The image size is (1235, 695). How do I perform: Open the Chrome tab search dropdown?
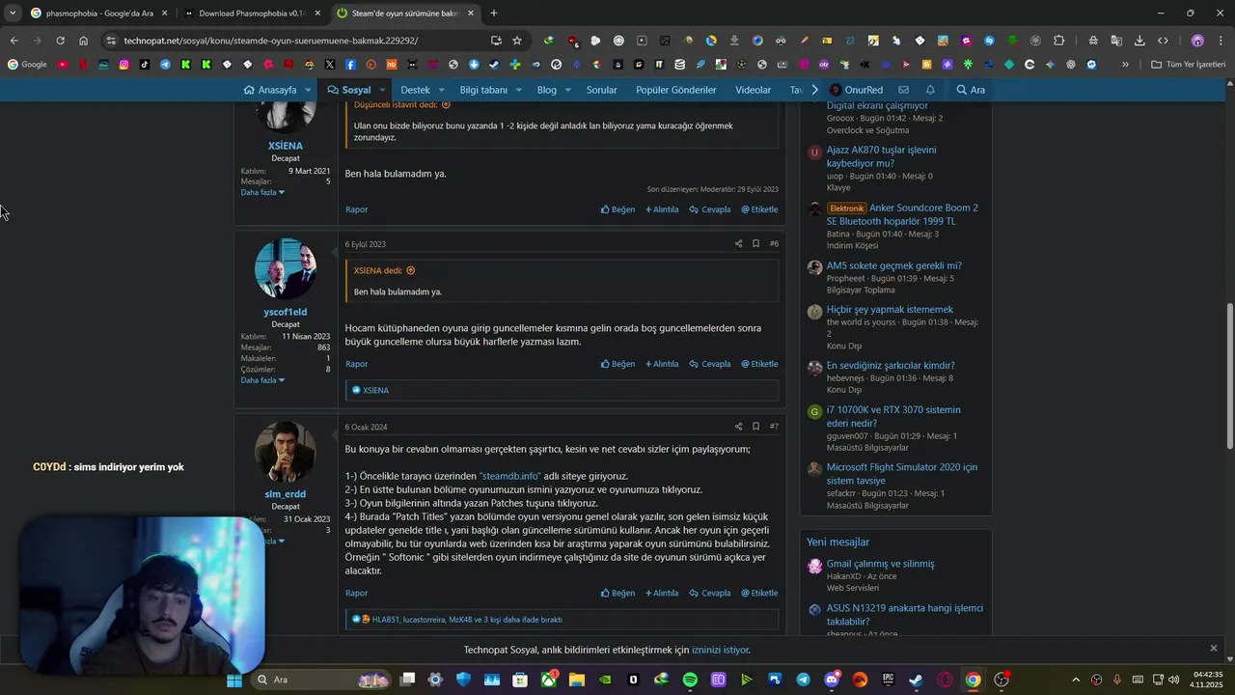click(12, 13)
